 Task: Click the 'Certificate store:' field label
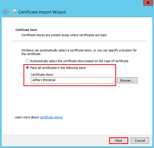click(x=42, y=75)
